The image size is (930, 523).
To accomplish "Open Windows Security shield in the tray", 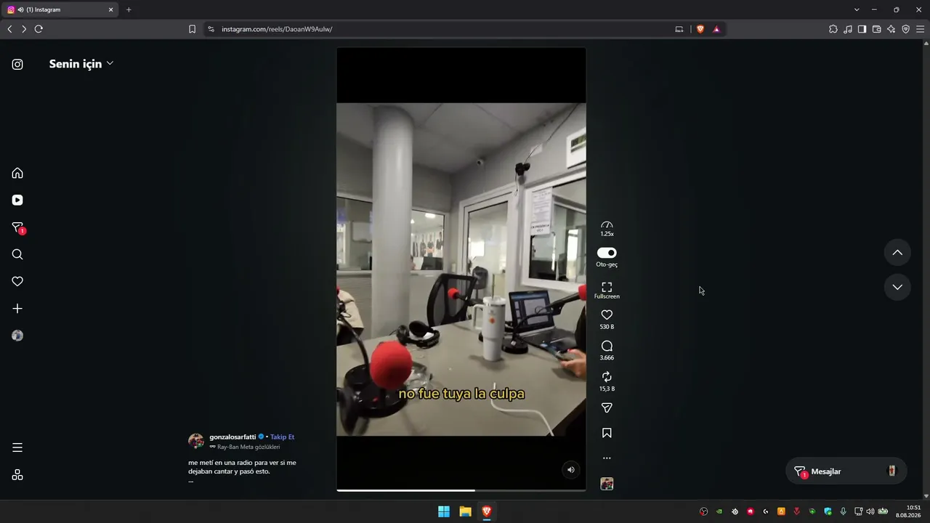I will click(828, 511).
